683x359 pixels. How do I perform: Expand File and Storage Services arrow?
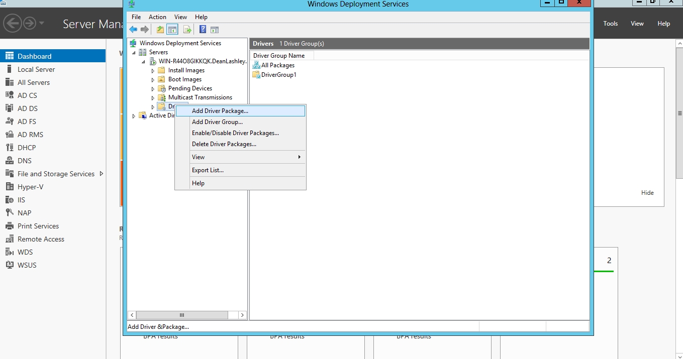pyautogui.click(x=102, y=174)
